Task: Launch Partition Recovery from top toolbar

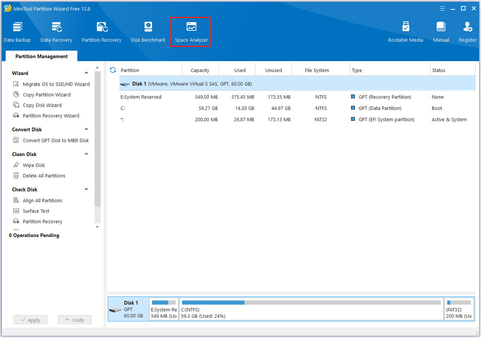Action: [101, 32]
